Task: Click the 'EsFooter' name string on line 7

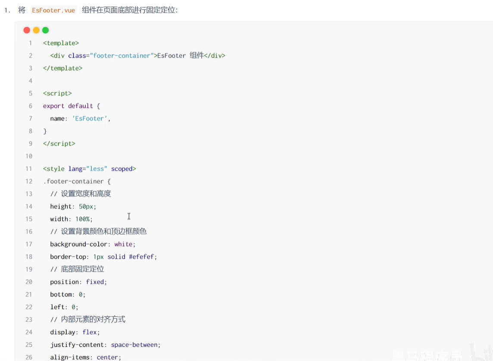Action: (x=89, y=118)
